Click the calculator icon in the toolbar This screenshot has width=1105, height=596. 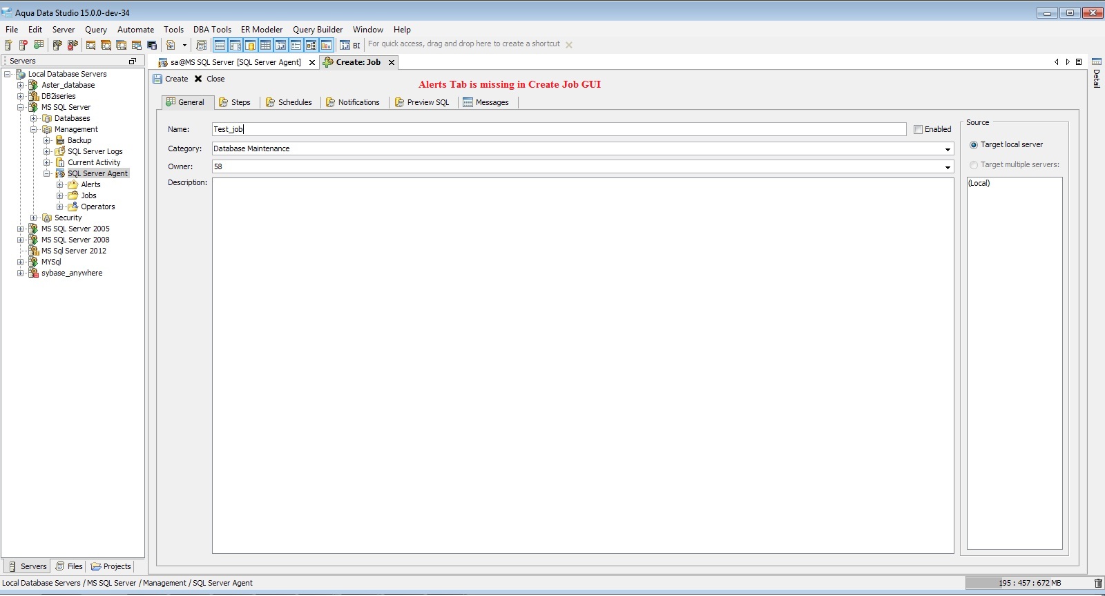(x=201, y=45)
